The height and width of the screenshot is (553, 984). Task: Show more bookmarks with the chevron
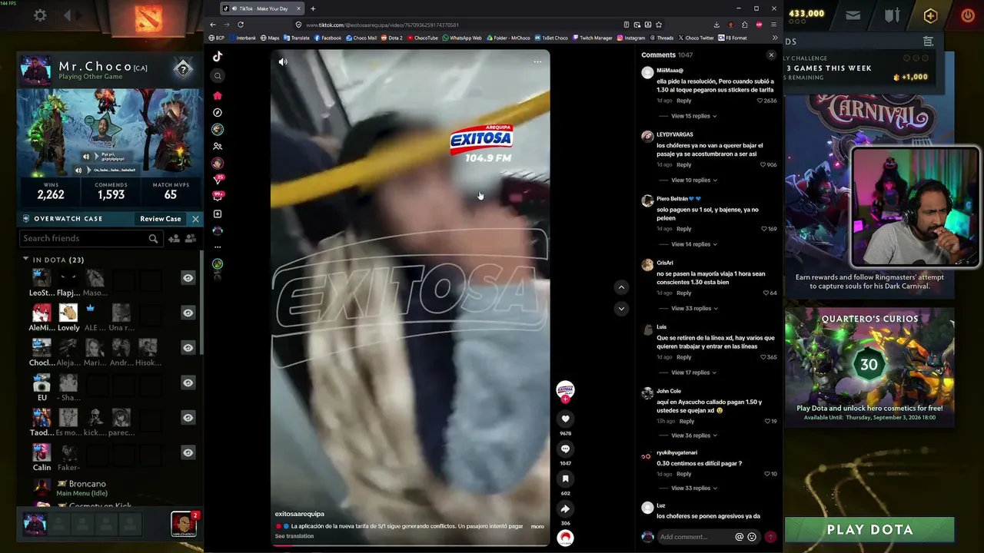coord(774,38)
